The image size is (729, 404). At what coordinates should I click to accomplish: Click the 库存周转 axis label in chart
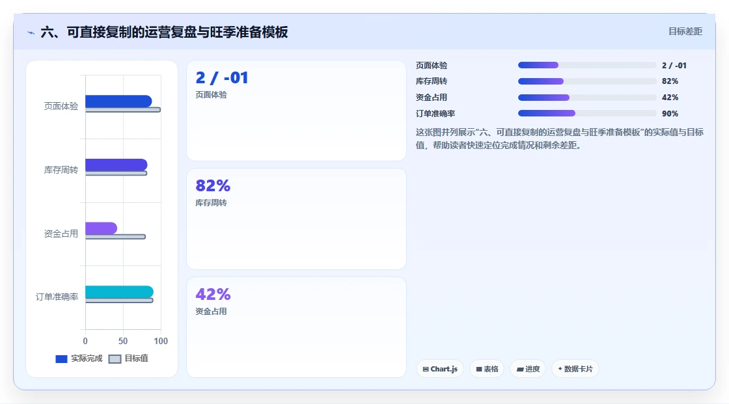click(61, 170)
